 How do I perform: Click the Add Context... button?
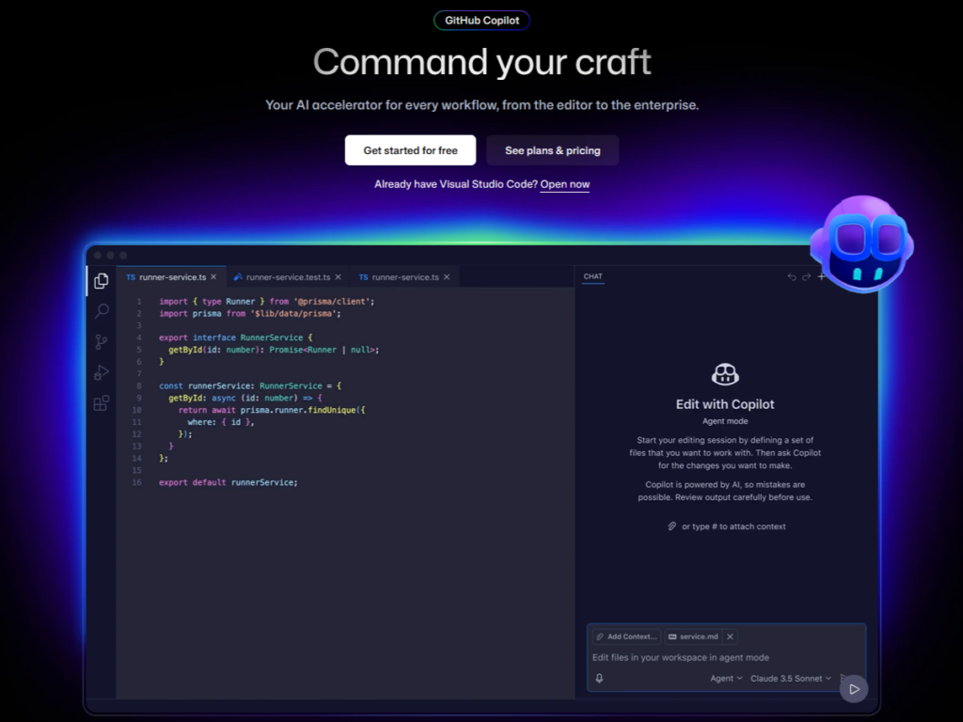[626, 636]
